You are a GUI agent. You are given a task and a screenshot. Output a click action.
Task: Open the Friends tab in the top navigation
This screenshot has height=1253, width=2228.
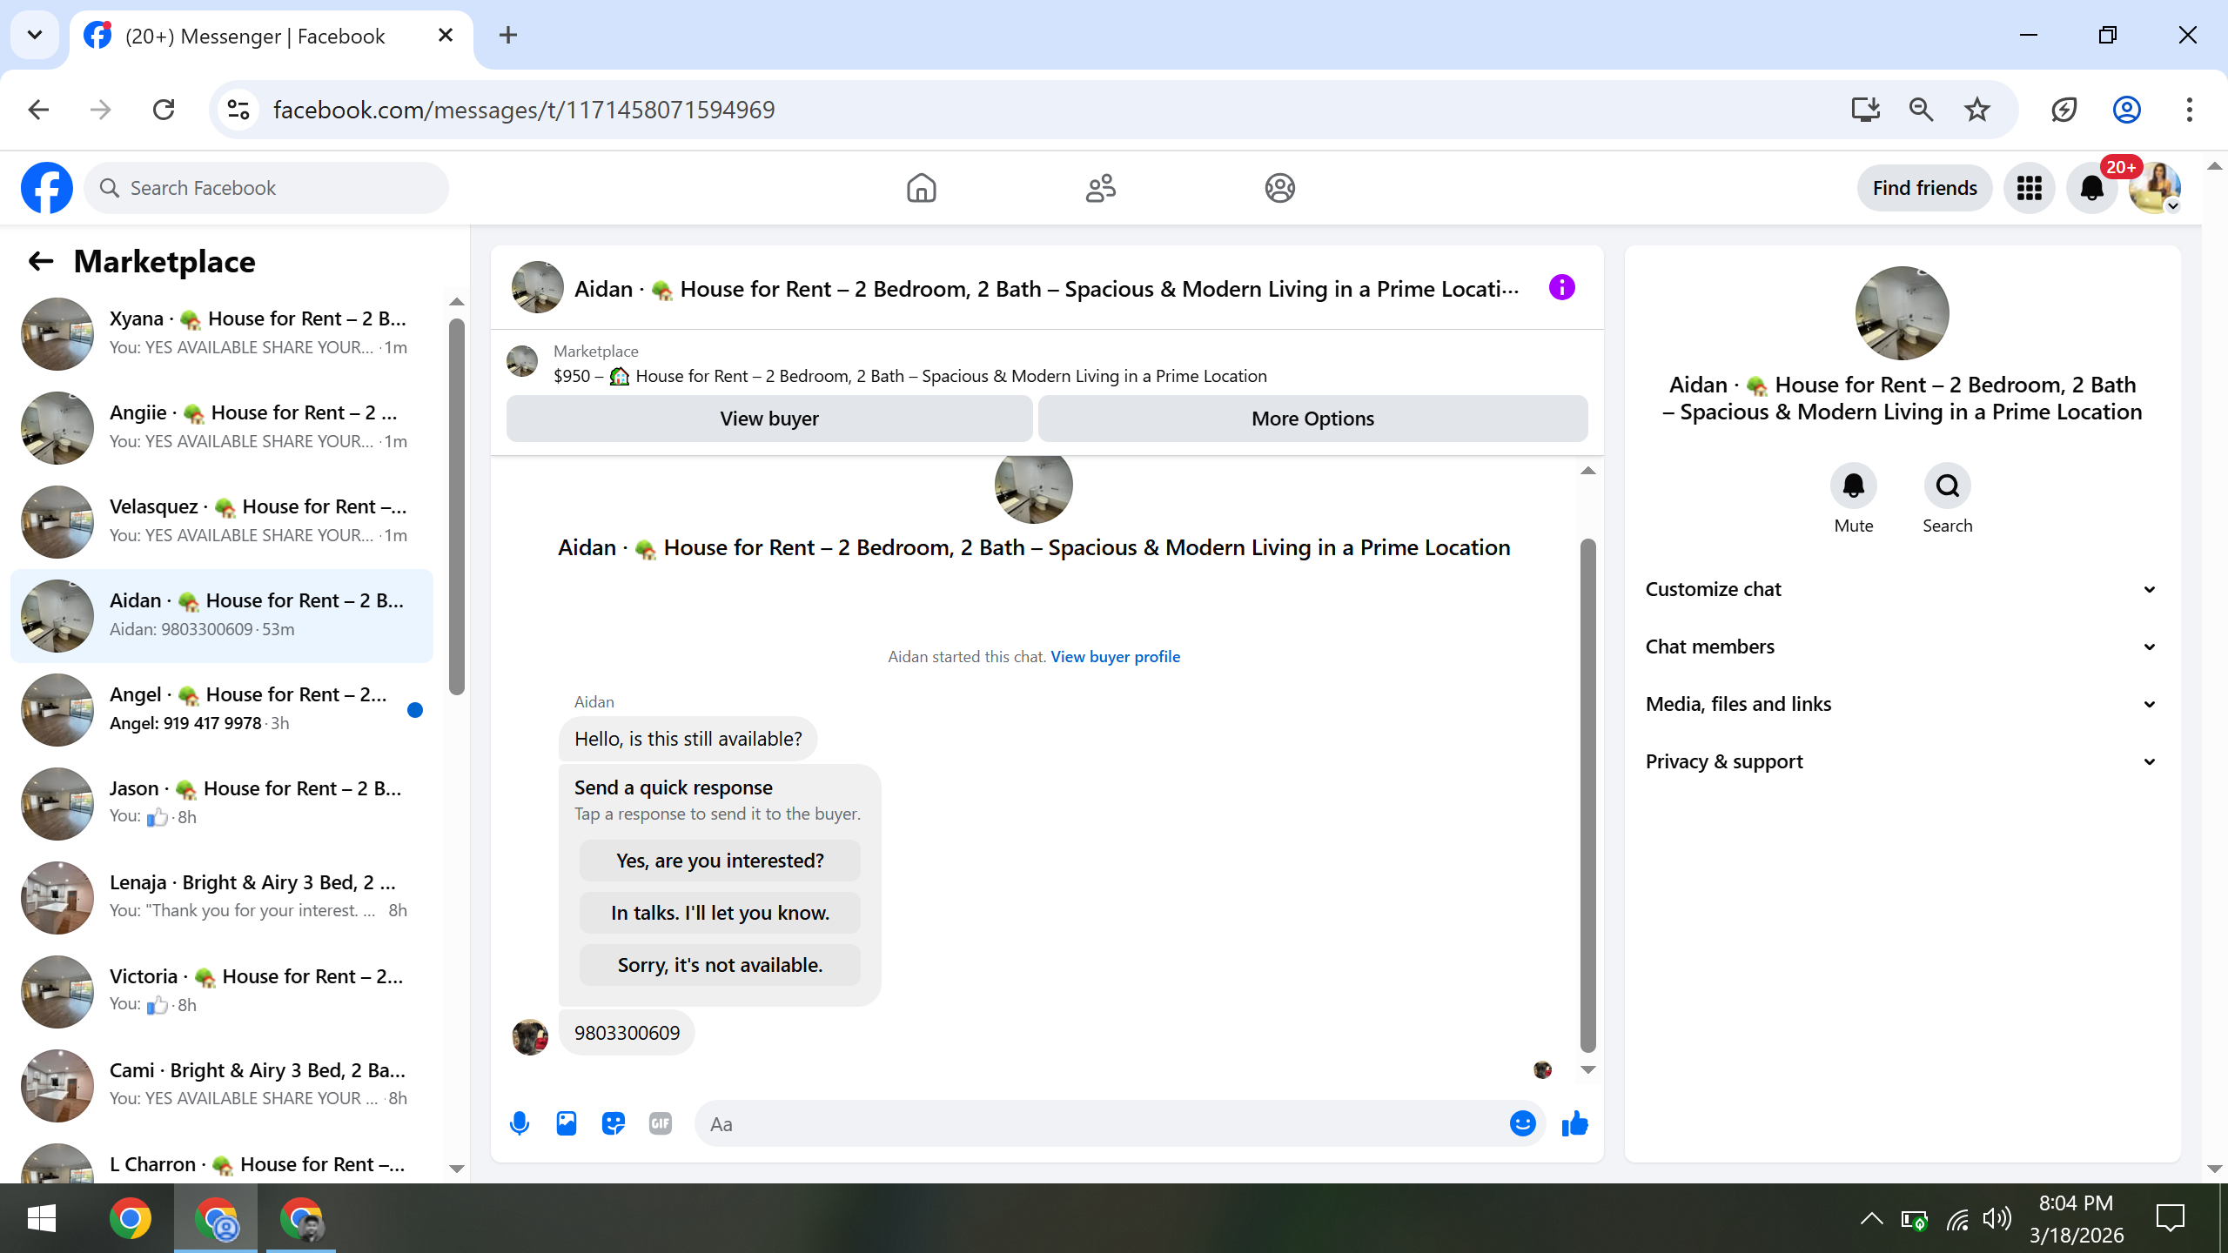[1101, 188]
